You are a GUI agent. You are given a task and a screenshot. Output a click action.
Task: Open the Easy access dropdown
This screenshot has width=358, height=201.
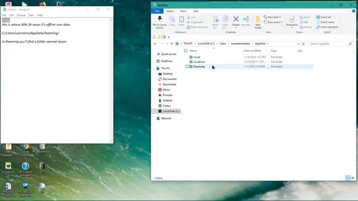coord(274,22)
